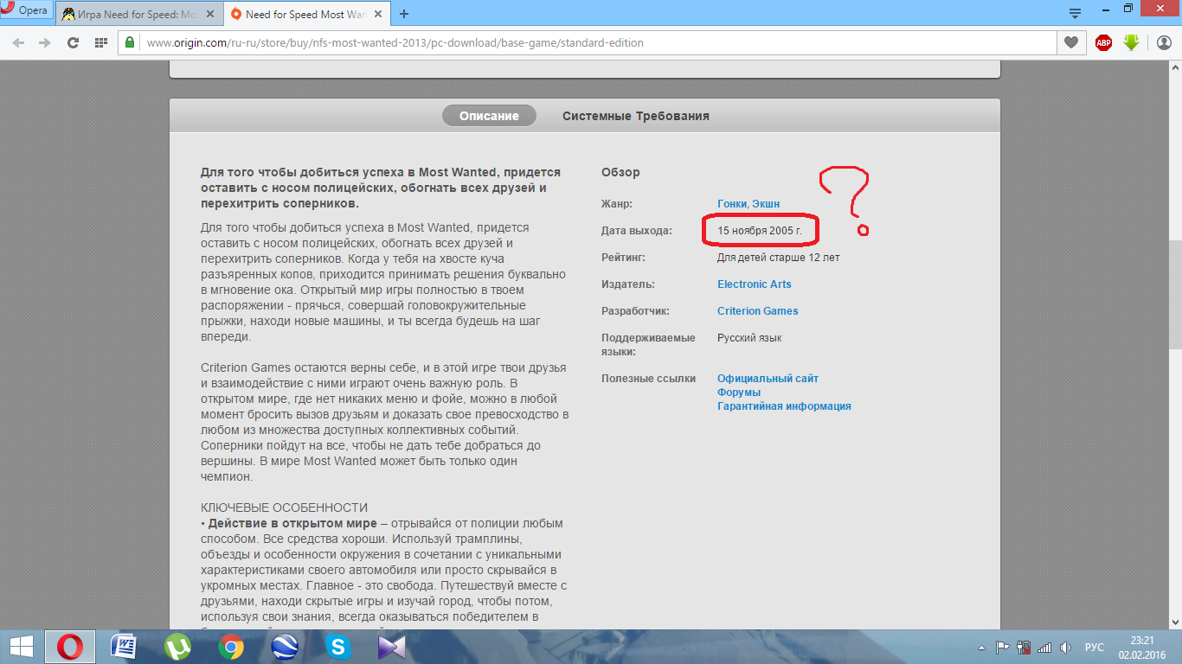Image resolution: width=1182 pixels, height=664 pixels.
Task: Go back to the previous page
Action: (19, 42)
